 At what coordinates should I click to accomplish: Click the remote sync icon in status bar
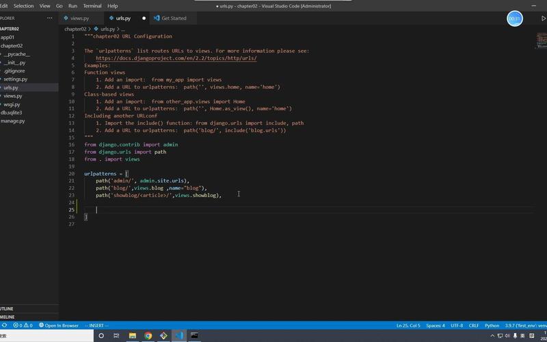4,326
